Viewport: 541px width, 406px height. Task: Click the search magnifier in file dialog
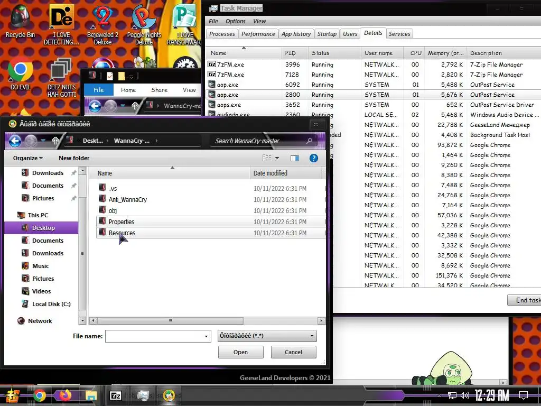click(309, 141)
